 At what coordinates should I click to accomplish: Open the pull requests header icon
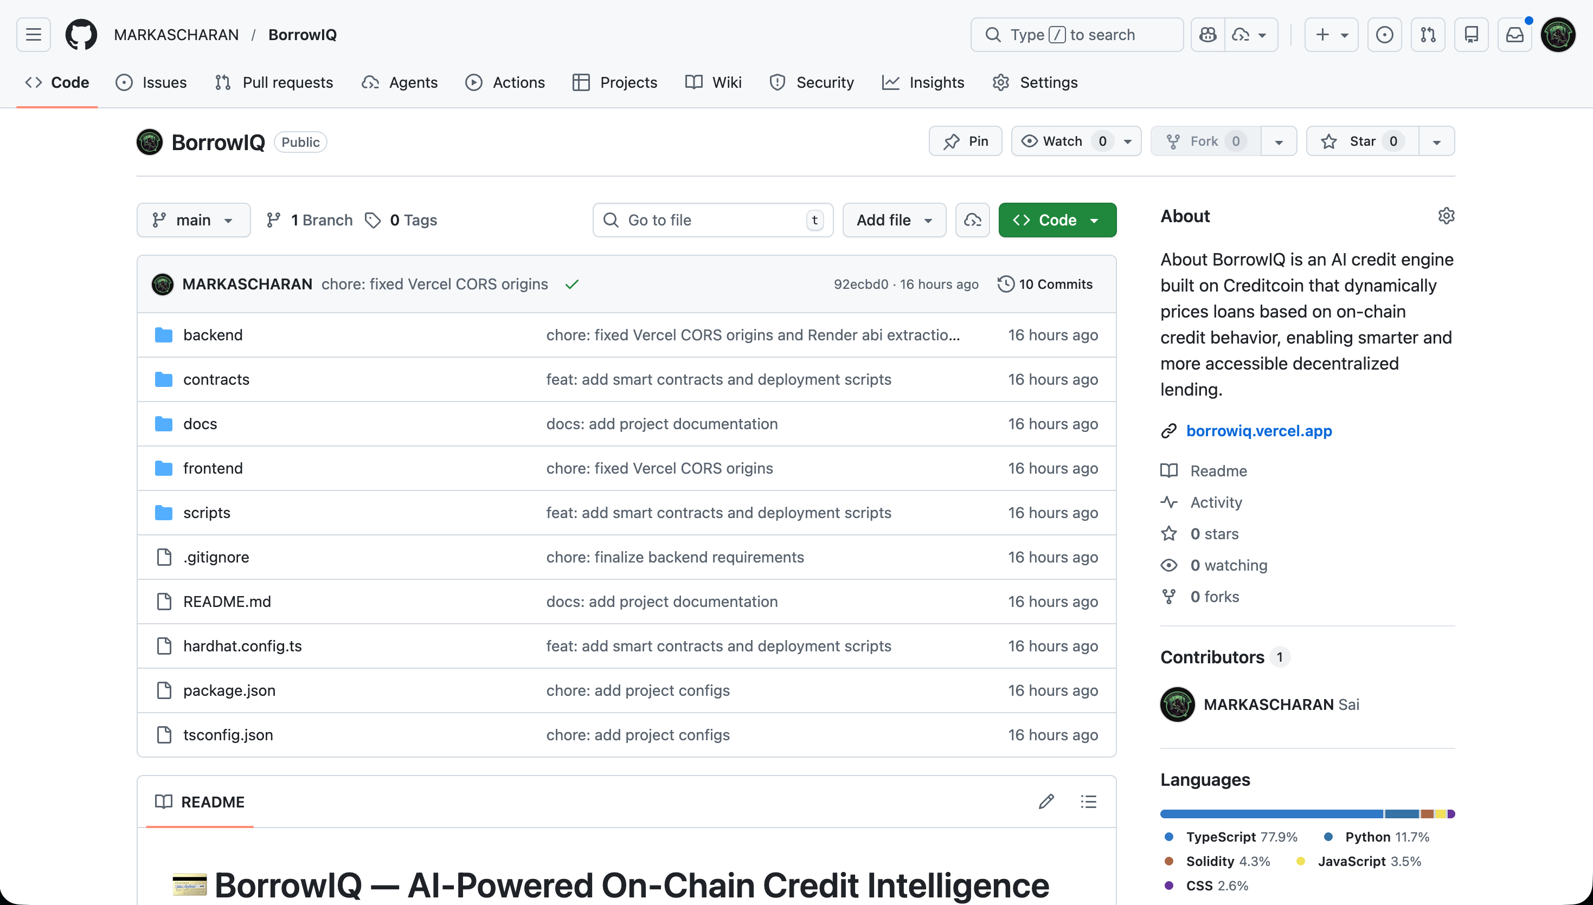(x=1428, y=35)
